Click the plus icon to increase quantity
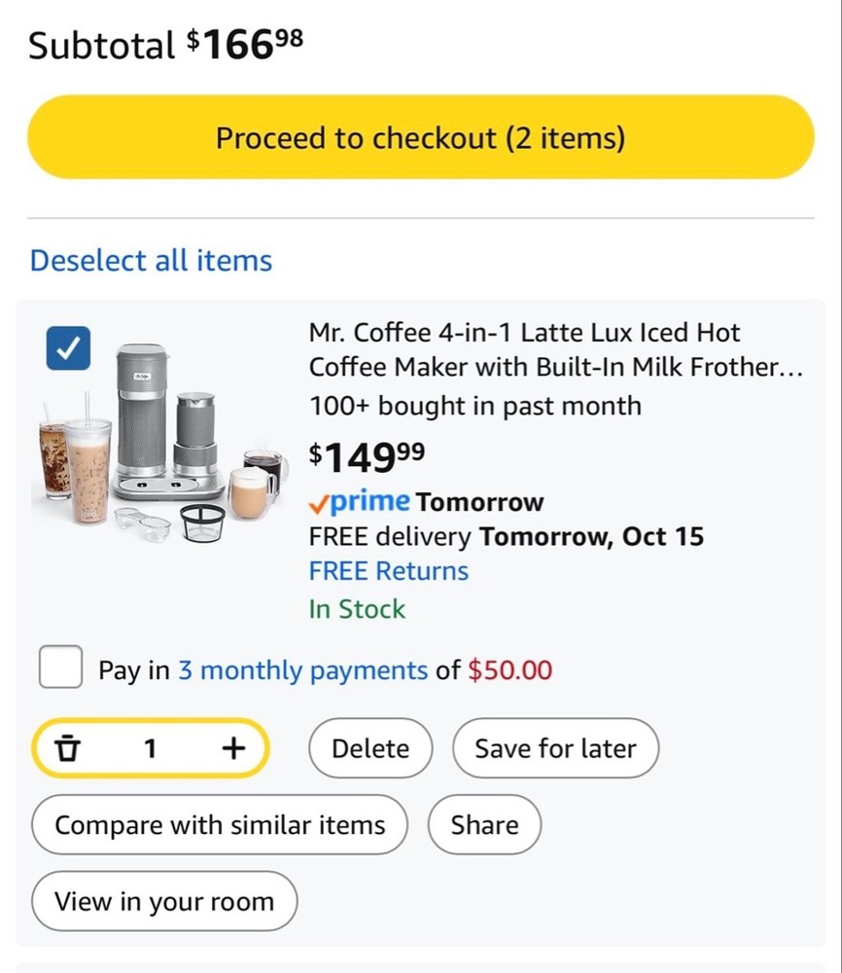Image resolution: width=842 pixels, height=973 pixels. (233, 748)
